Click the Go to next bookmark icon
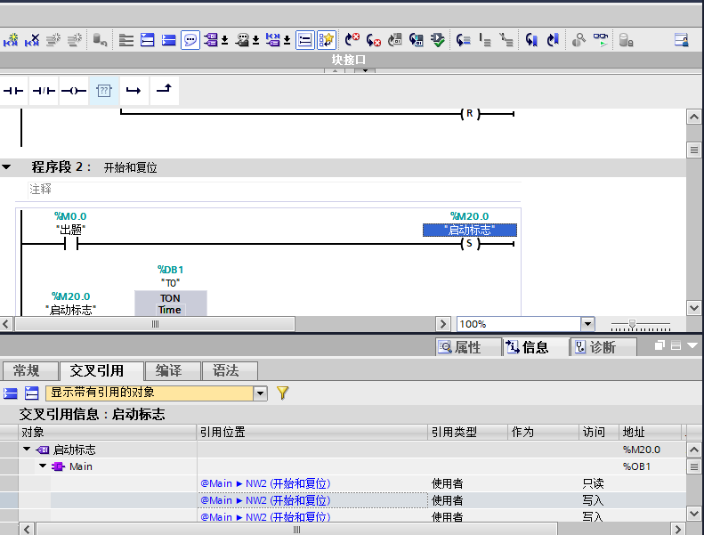The image size is (704, 535). (x=532, y=40)
